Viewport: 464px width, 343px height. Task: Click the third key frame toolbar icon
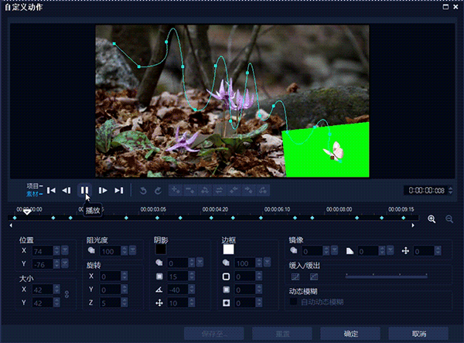(205, 190)
